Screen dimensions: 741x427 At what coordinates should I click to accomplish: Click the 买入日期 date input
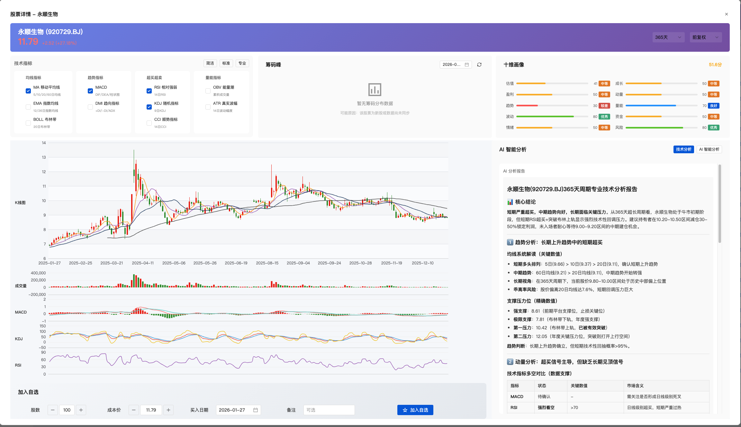[x=238, y=410]
